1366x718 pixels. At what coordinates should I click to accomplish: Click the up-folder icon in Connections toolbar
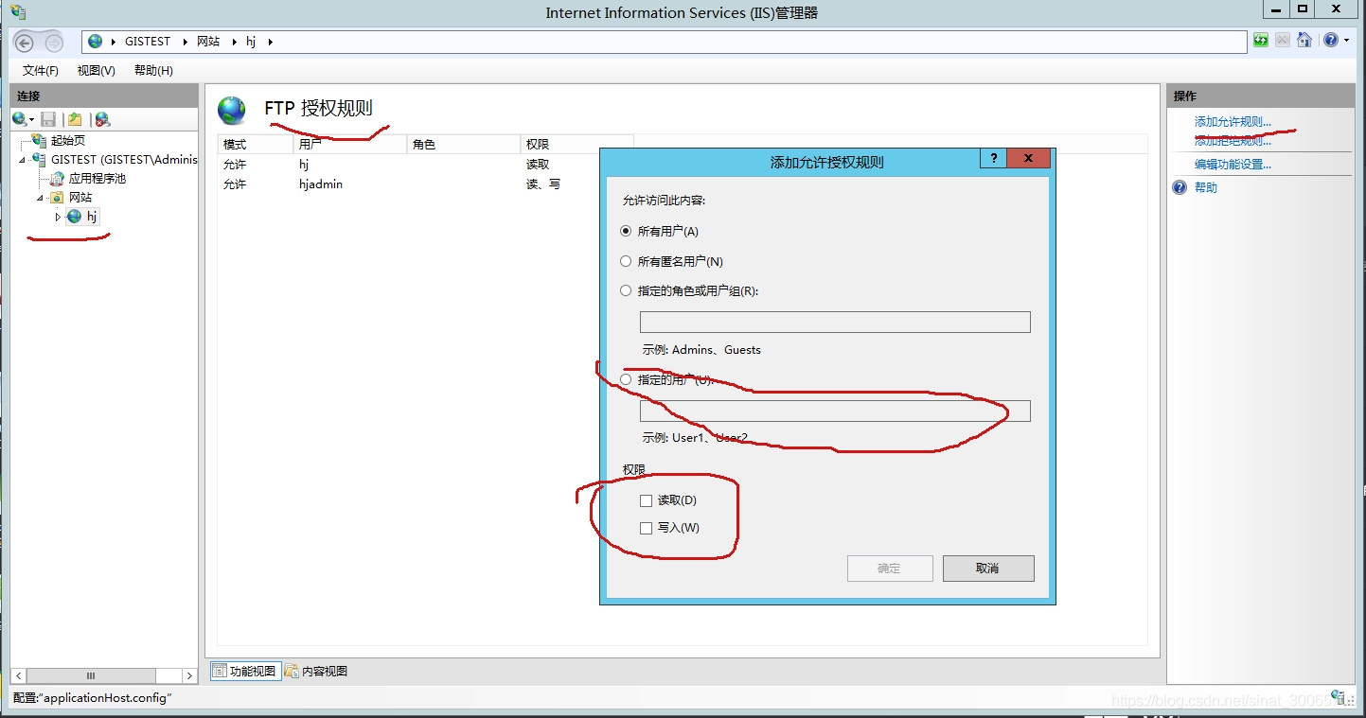(75, 119)
